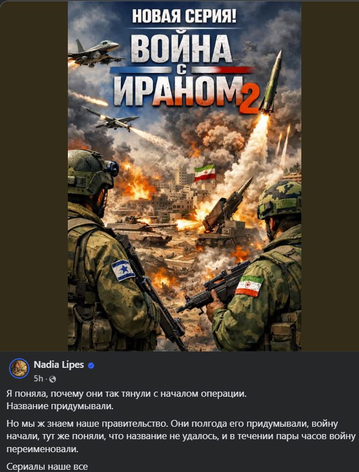
Task: Click the Сериалы наше все line
Action: coord(47,466)
